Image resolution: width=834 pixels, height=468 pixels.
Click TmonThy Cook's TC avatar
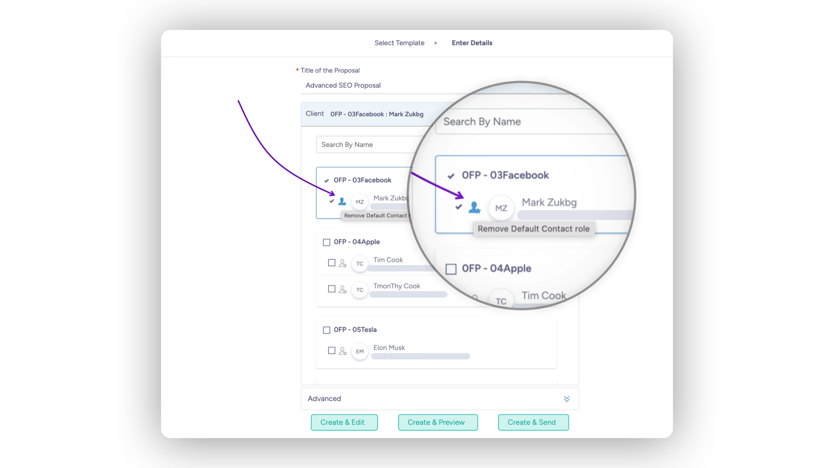tap(360, 290)
